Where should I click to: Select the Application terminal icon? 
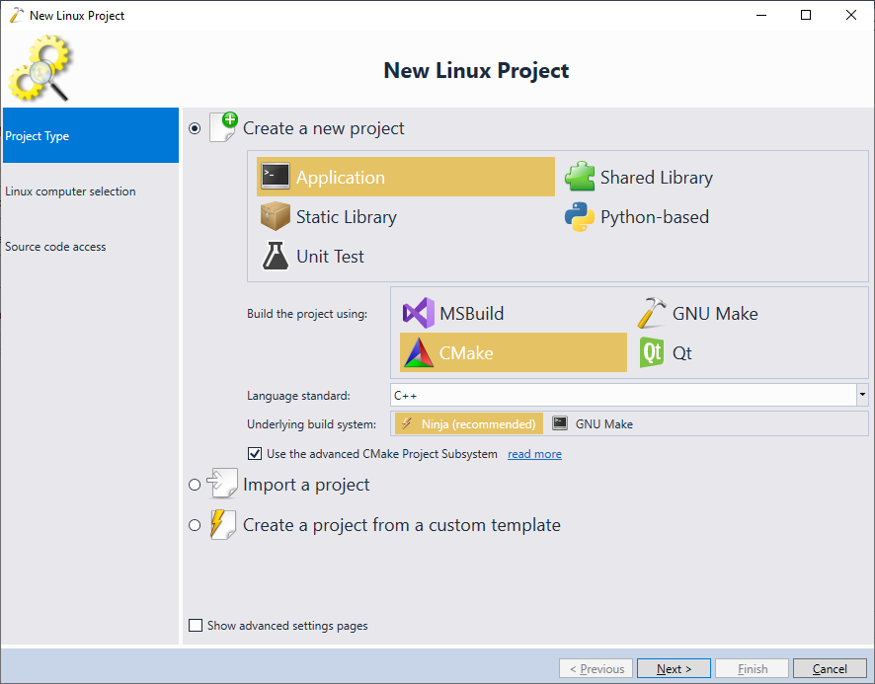point(276,177)
